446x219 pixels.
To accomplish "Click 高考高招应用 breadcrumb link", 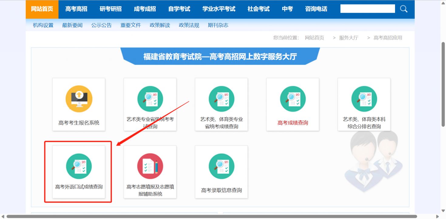I will pyautogui.click(x=388, y=38).
